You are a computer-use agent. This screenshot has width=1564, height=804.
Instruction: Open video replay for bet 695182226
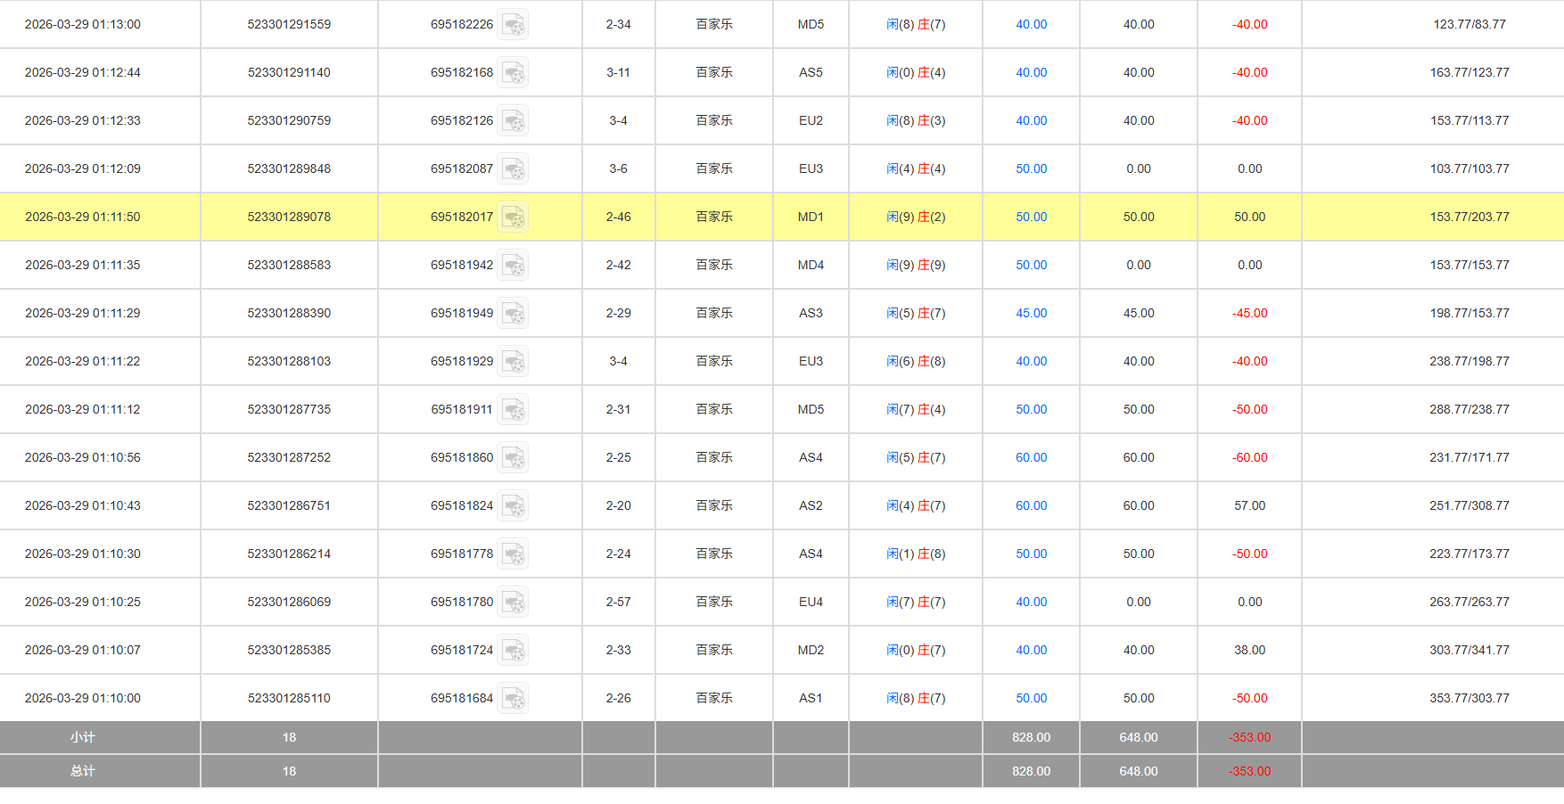click(513, 24)
